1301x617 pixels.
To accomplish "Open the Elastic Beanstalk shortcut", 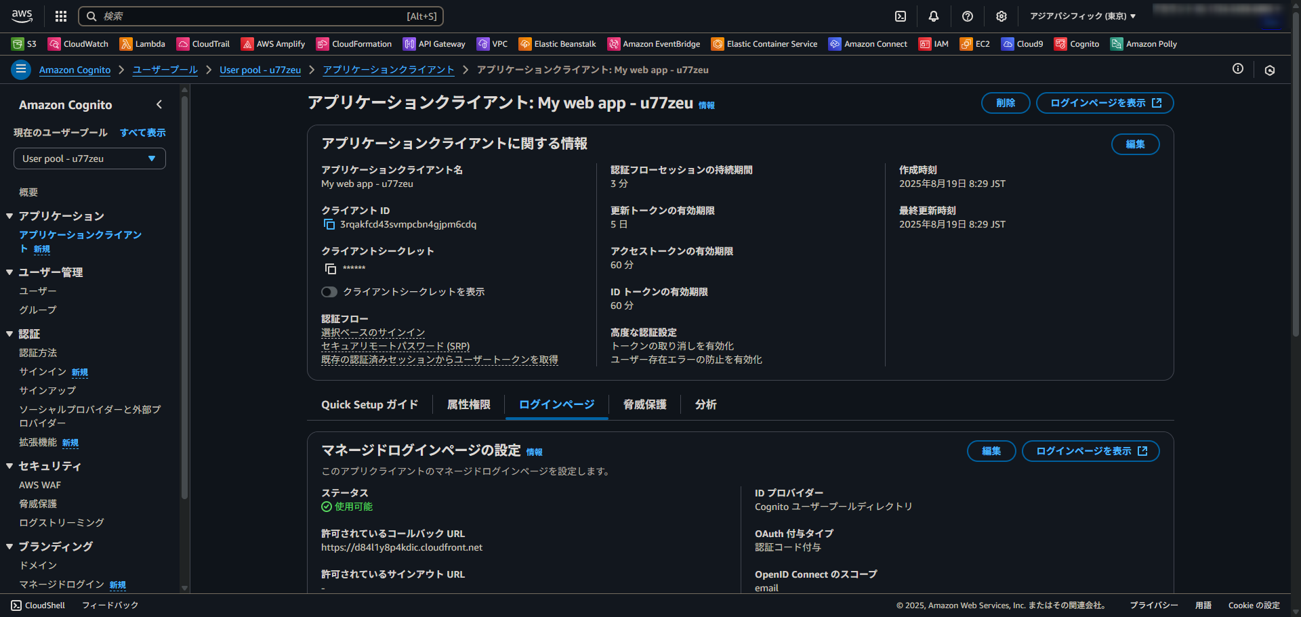I will [x=558, y=44].
